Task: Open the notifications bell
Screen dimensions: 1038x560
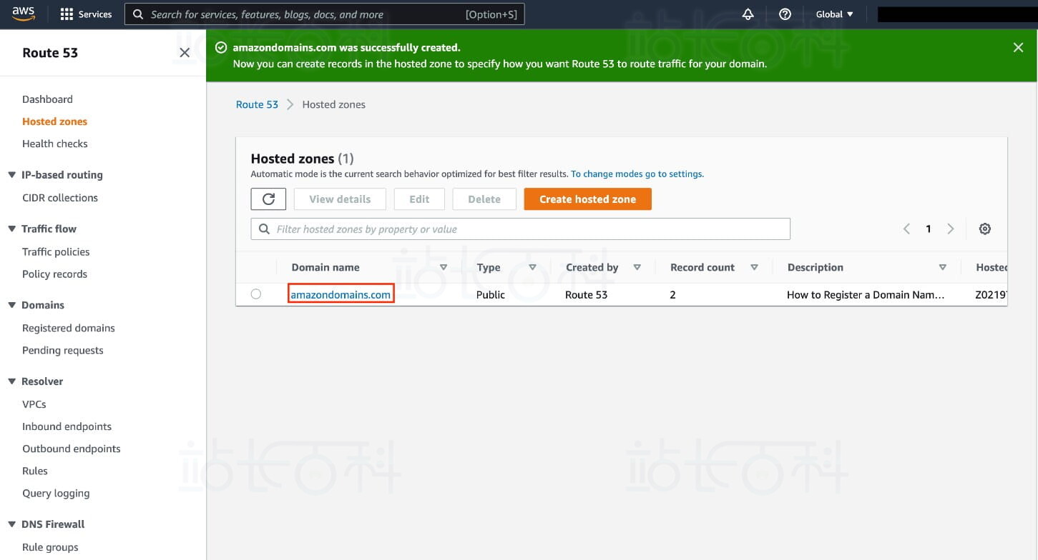Action: click(748, 14)
